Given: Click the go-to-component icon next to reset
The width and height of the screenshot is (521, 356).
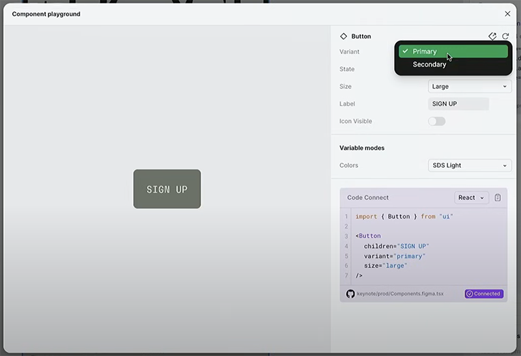Looking at the screenshot, I should pos(492,36).
